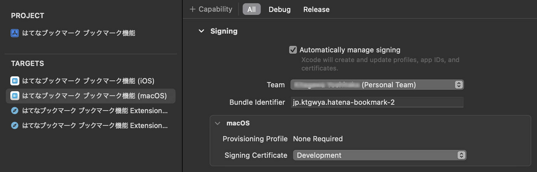This screenshot has height=172, width=537.
Task: Click the 'Bundle Identifier' label
Action: [257, 102]
